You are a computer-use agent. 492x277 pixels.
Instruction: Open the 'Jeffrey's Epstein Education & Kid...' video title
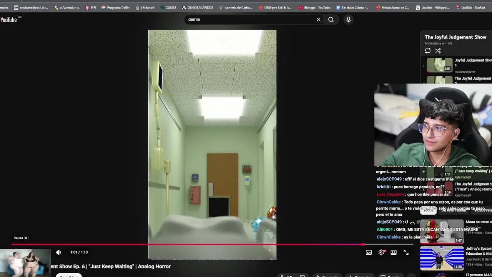tap(479, 251)
